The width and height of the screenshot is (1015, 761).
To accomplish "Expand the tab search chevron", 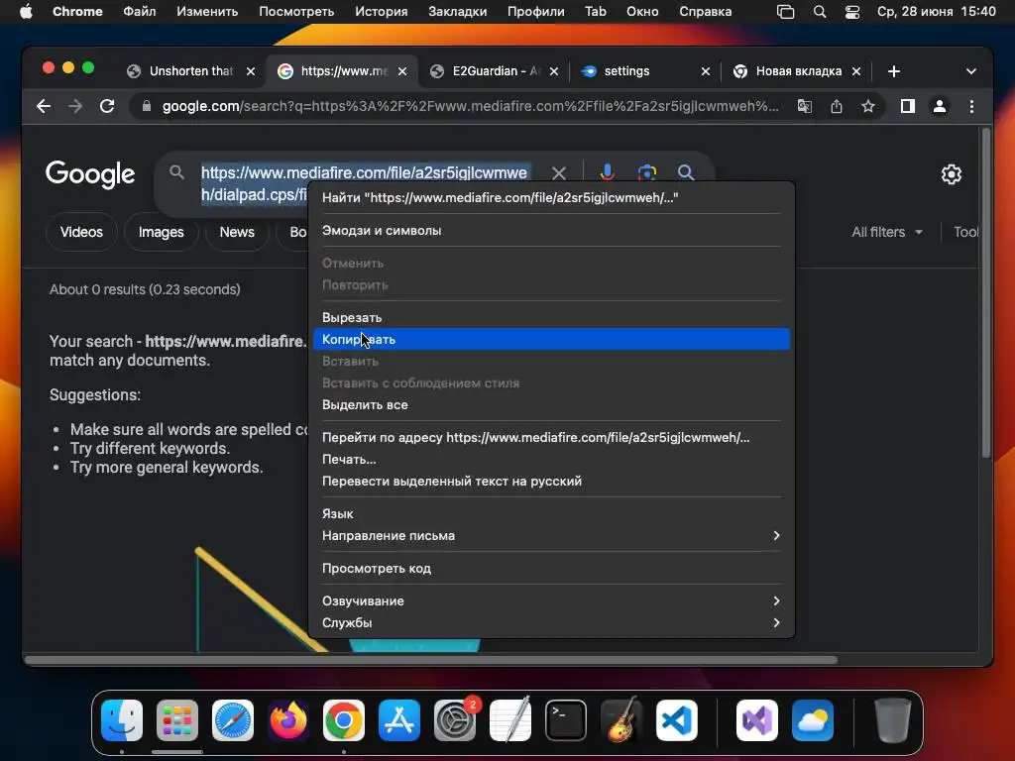I will (x=971, y=71).
